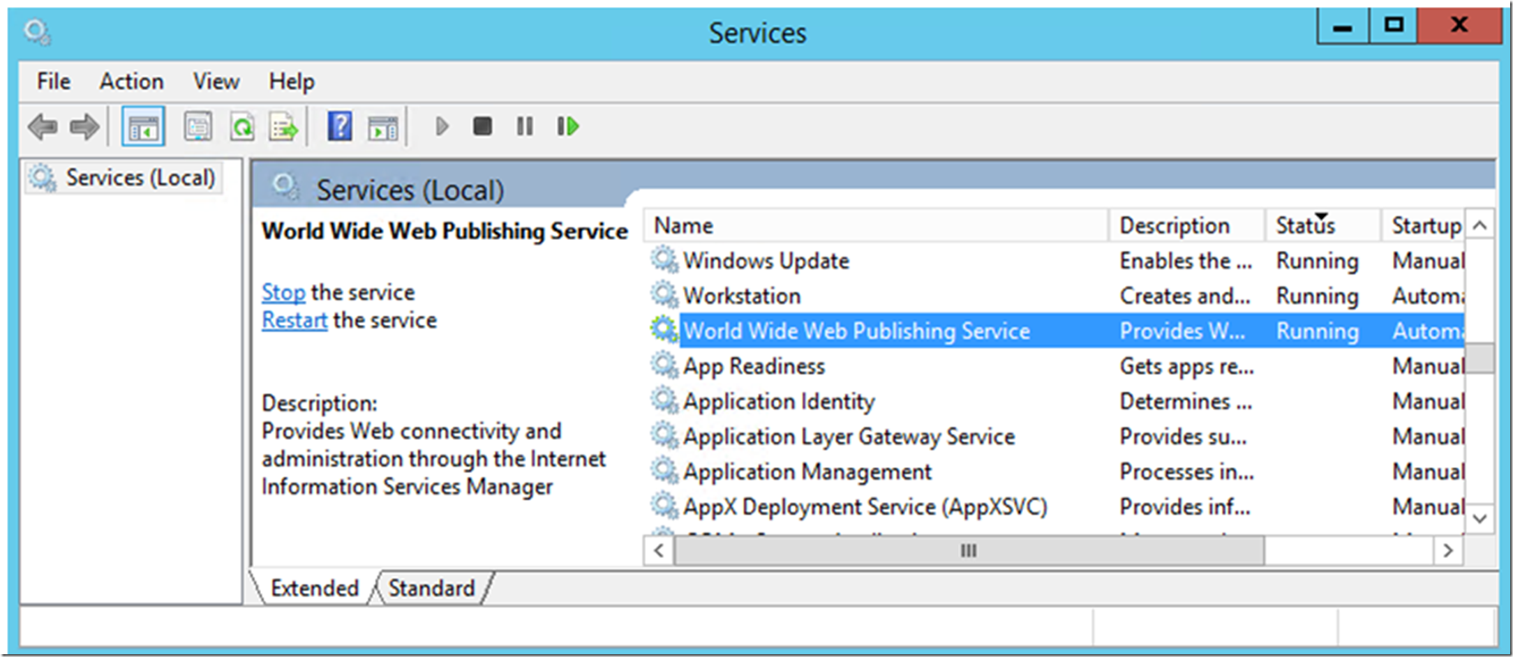The width and height of the screenshot is (1513, 657).
Task: Select the Windows Update service row
Action: [x=1057, y=260]
